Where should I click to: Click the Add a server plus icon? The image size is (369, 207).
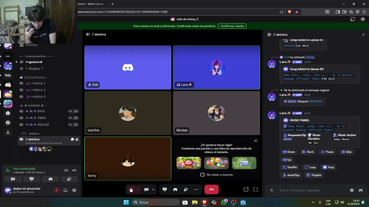coord(8,113)
